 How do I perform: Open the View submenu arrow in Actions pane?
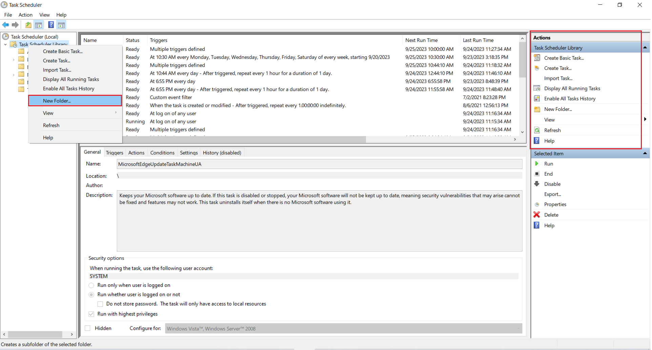[645, 119]
